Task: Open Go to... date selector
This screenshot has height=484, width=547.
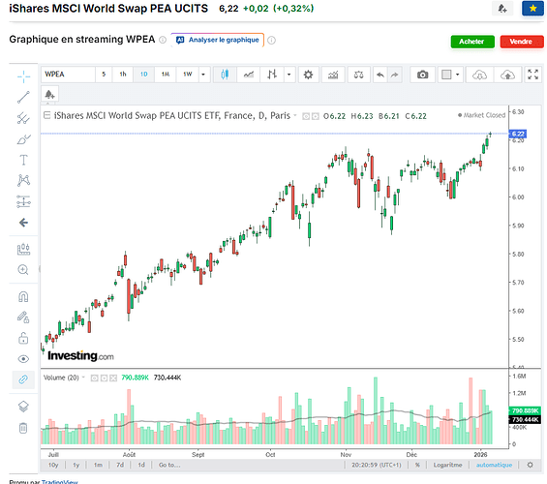Action: click(169, 465)
